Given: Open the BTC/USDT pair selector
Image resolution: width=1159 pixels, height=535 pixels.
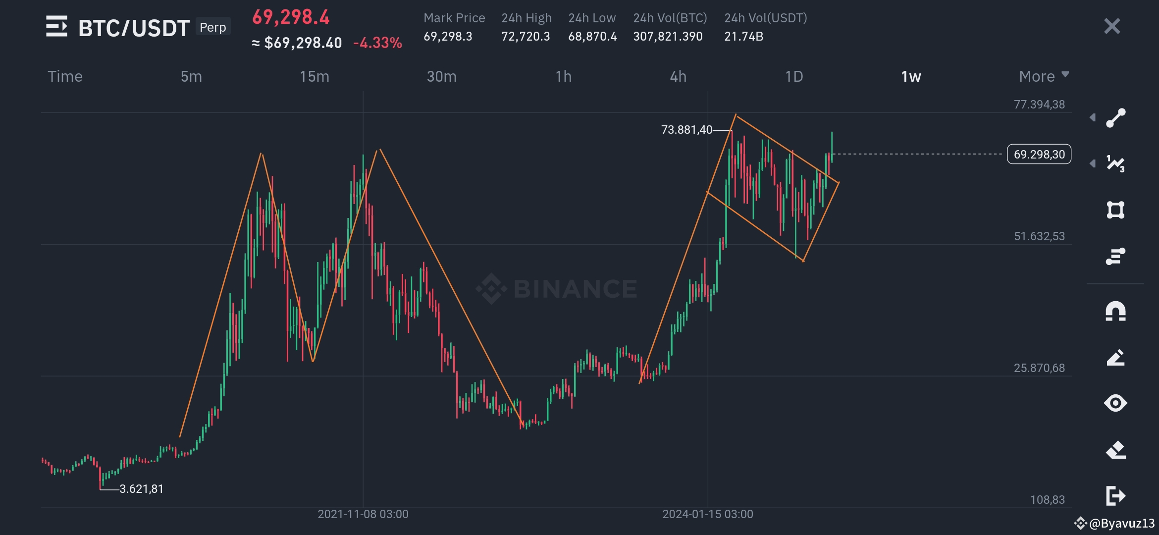Looking at the screenshot, I should (x=134, y=28).
